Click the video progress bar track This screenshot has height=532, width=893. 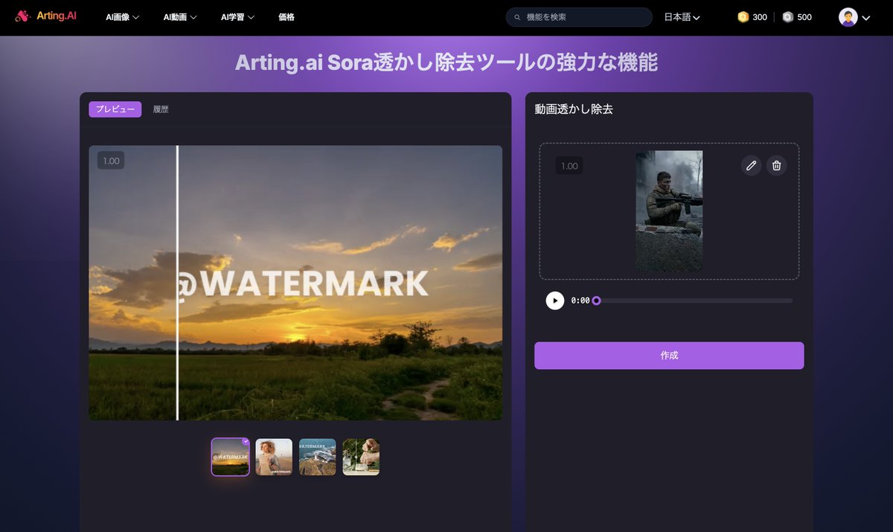click(694, 301)
